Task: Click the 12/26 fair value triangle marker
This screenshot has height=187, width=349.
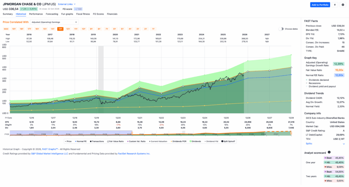Action: (248, 72)
